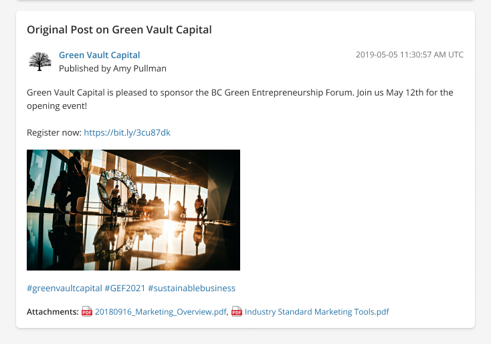Select the #GEF2021 hashtag
491x344 pixels.
pyautogui.click(x=125, y=288)
